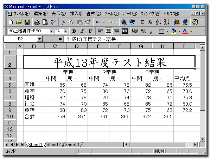Open the 編集(E) menu

40,14
